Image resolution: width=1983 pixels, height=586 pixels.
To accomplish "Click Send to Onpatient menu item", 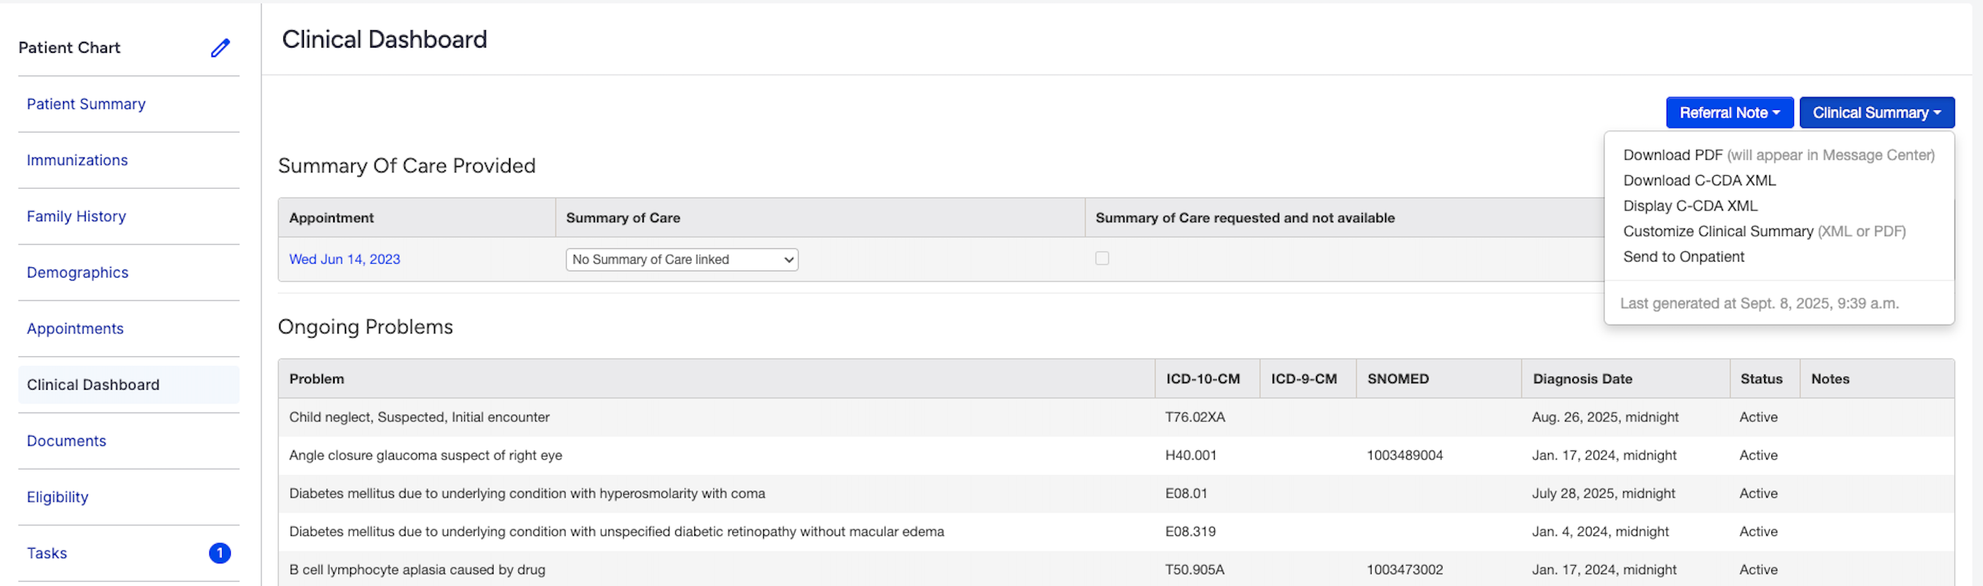I will 1683,256.
